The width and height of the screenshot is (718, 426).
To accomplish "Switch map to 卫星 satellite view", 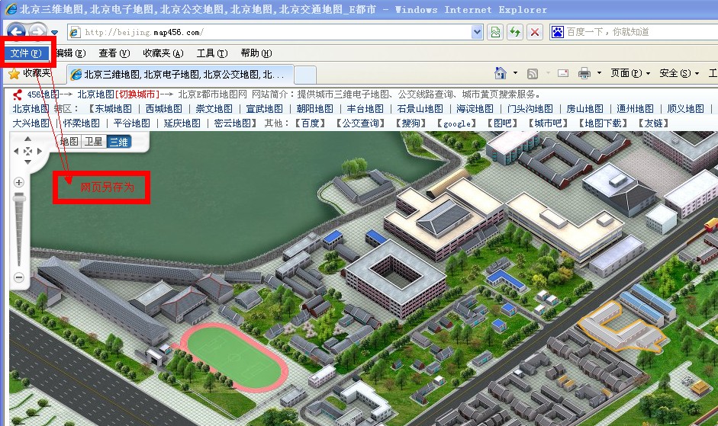I will click(x=93, y=141).
